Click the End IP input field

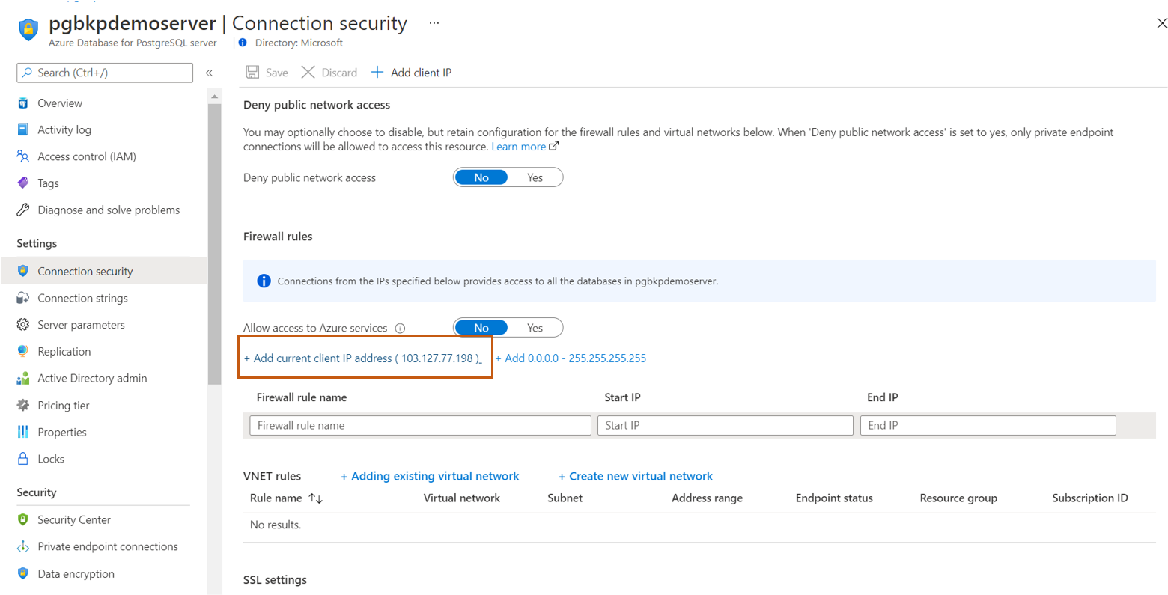[x=988, y=425]
